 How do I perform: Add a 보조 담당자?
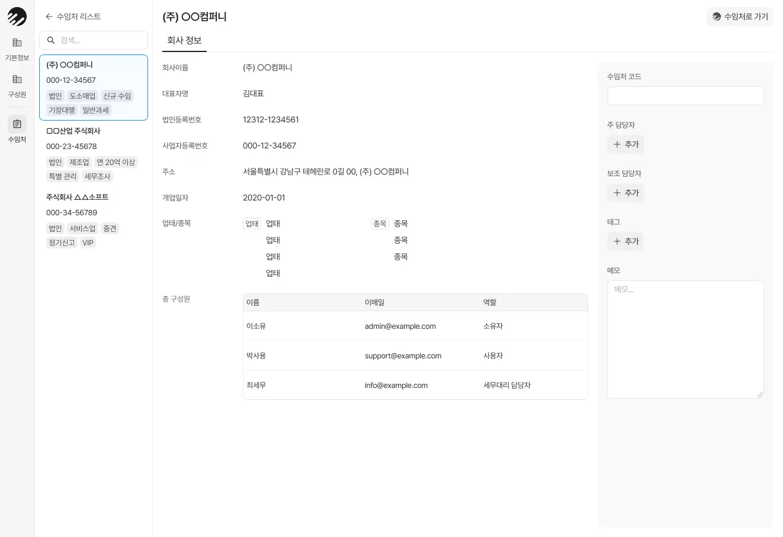click(x=625, y=193)
